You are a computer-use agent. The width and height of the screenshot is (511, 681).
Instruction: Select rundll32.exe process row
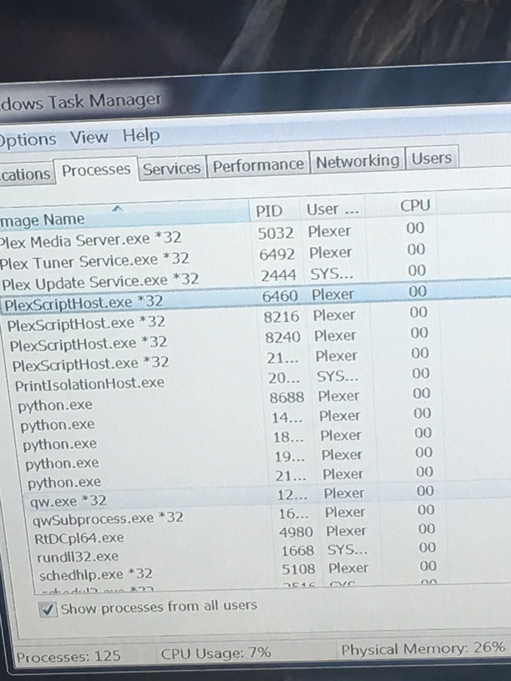(x=271, y=552)
